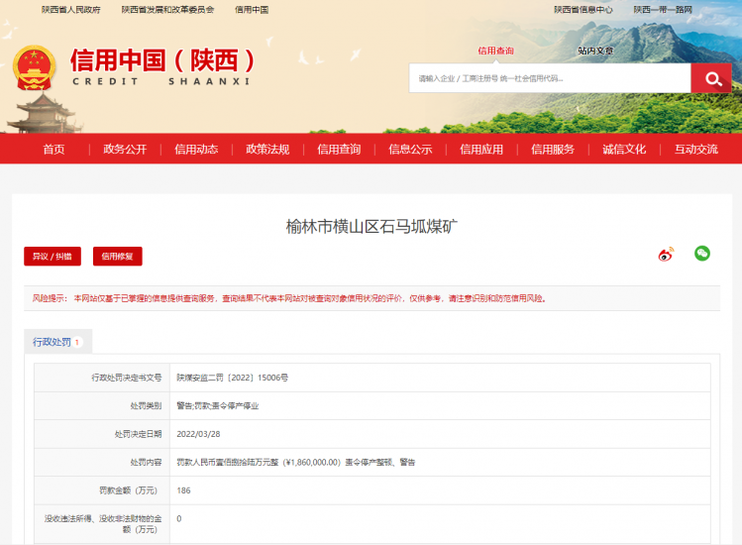The image size is (742, 545).
Task: Click the count badge on 行政处罚 tab
Action: coord(77,342)
